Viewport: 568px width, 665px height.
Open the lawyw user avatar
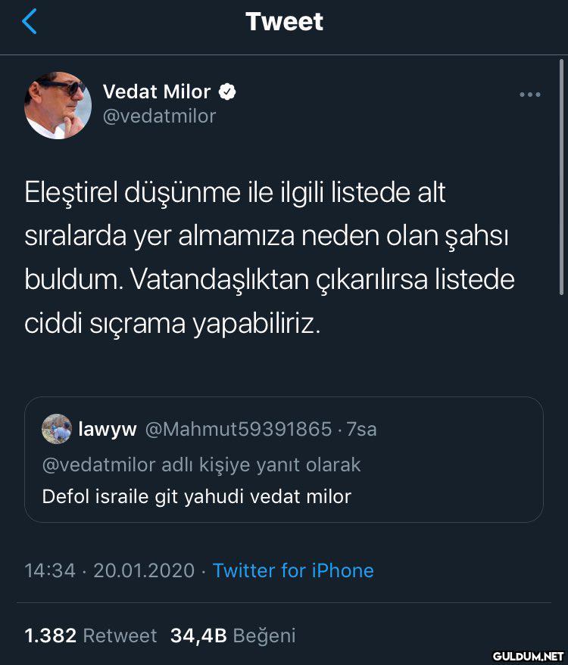[x=57, y=429]
